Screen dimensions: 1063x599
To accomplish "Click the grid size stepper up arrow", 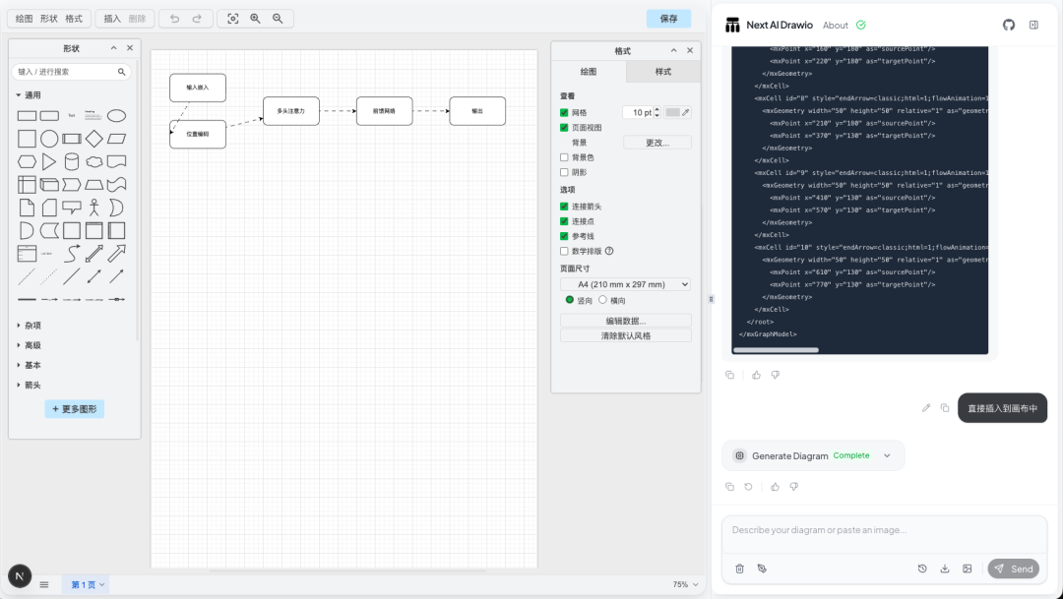I will click(x=657, y=110).
